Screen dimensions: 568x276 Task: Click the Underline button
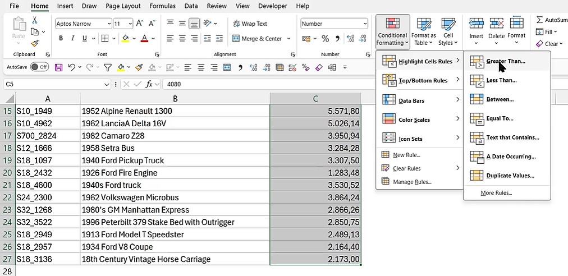coord(84,38)
